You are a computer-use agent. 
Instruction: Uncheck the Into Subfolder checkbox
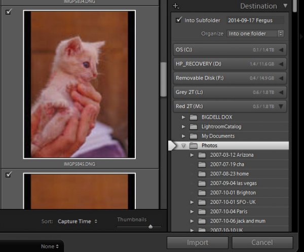click(x=178, y=20)
